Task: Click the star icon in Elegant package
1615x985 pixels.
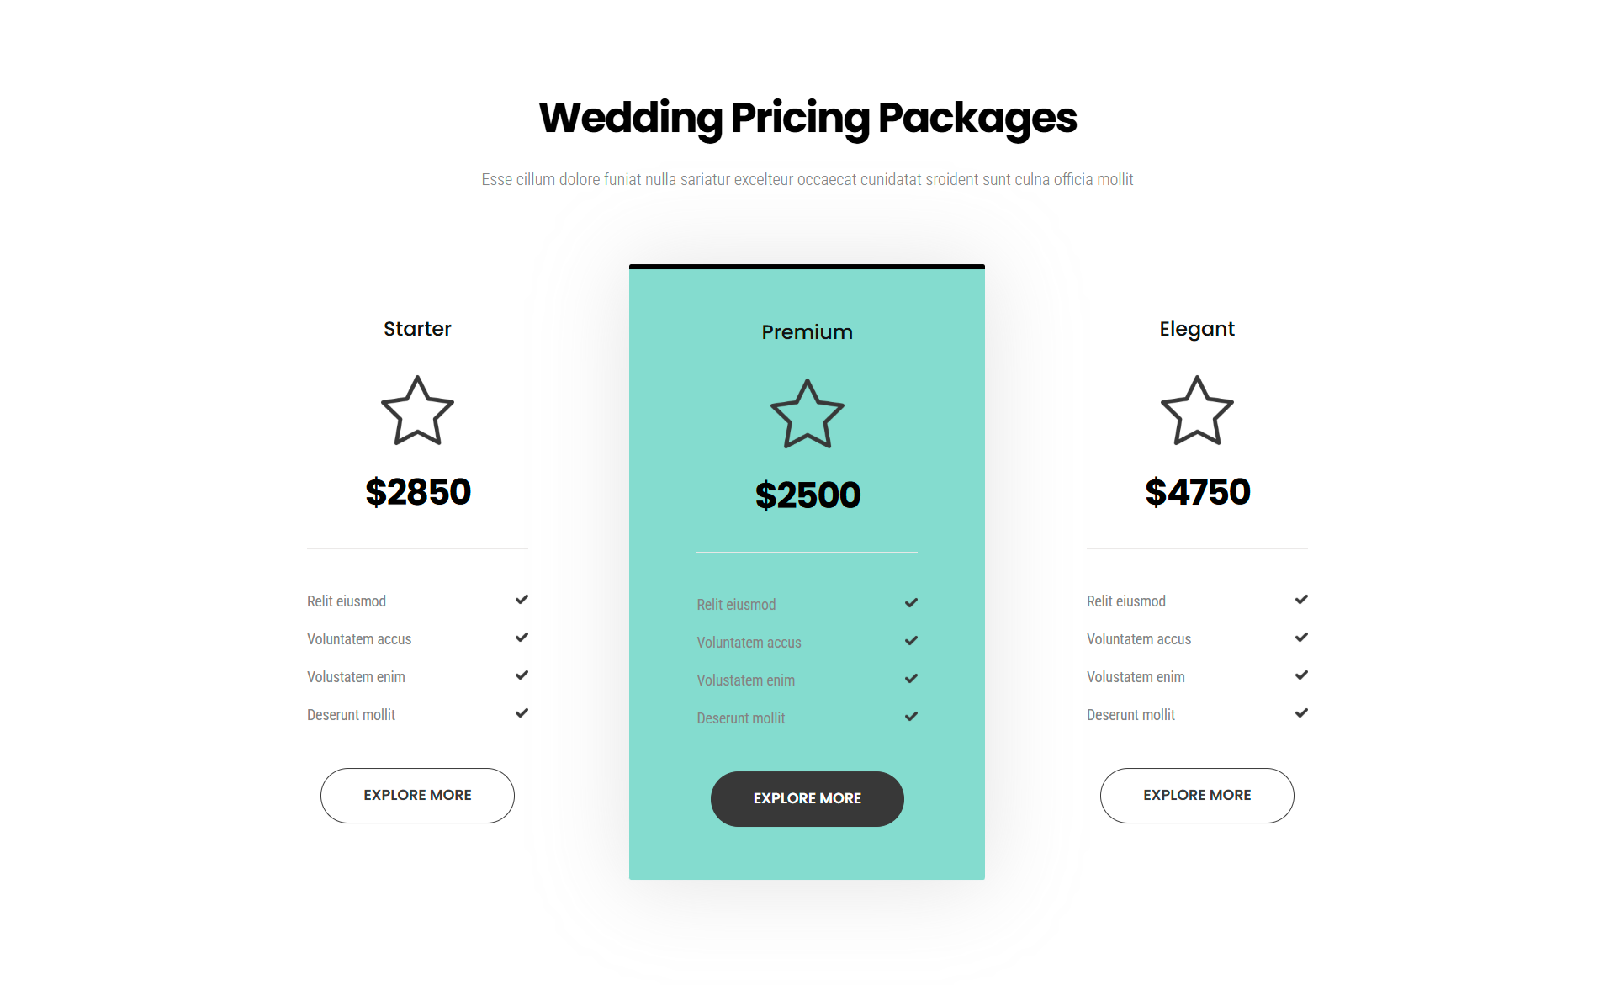Action: (1197, 411)
